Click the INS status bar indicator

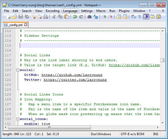pyautogui.click(x=156, y=134)
